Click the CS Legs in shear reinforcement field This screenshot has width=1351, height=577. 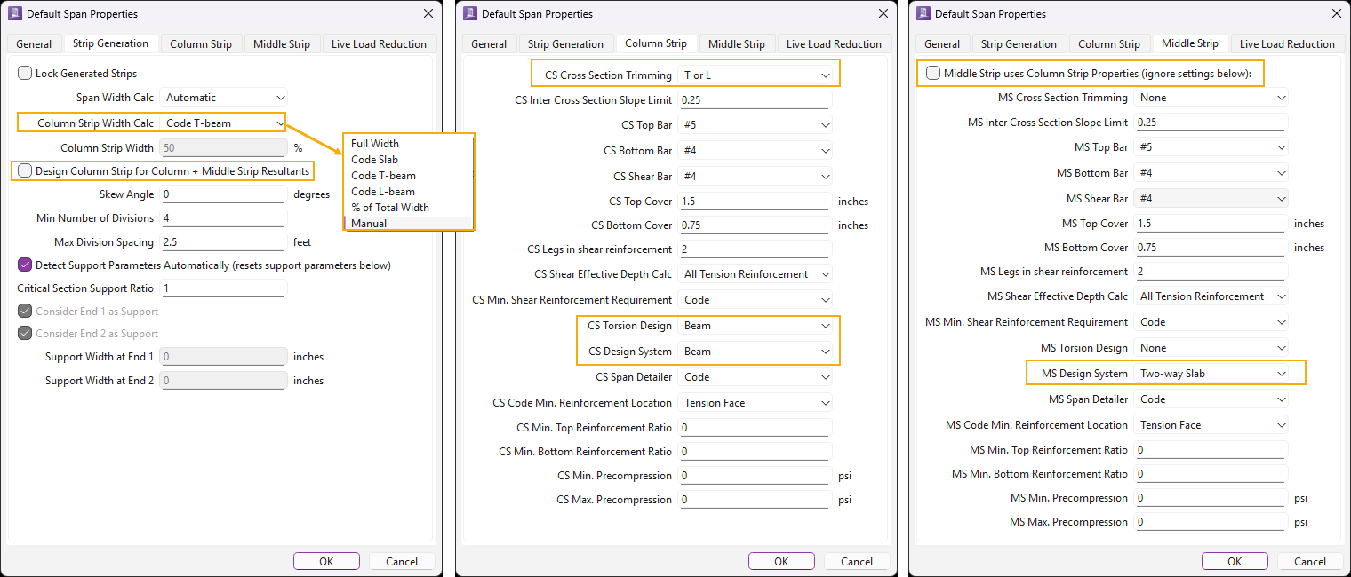tap(755, 249)
